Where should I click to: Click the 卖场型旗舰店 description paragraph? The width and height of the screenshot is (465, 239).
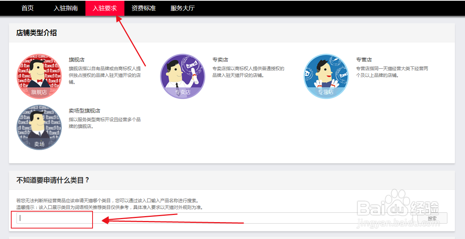coord(105,123)
